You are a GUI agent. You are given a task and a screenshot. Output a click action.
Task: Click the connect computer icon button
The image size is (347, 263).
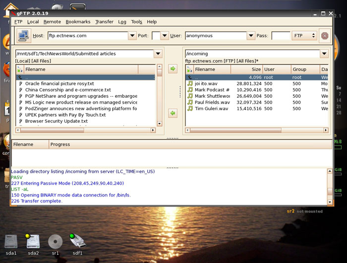coord(24,36)
